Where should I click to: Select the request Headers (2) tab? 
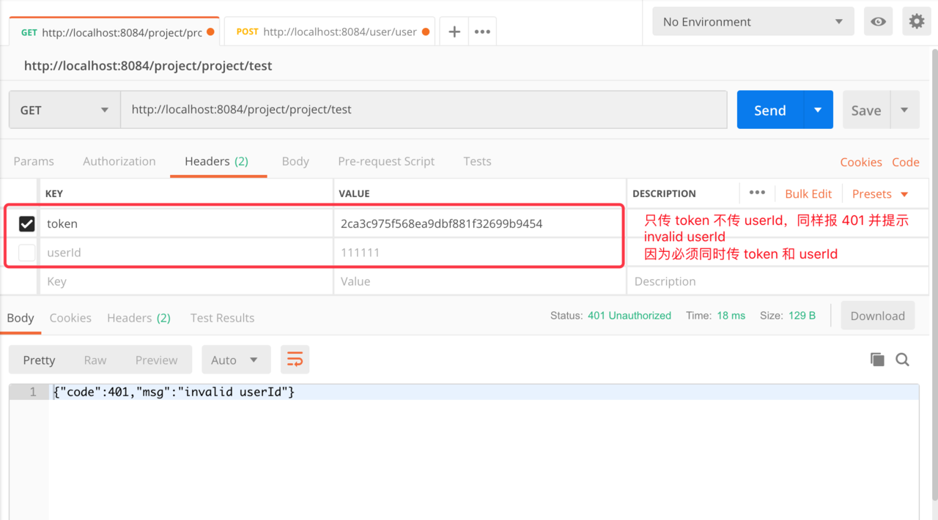pyautogui.click(x=216, y=161)
